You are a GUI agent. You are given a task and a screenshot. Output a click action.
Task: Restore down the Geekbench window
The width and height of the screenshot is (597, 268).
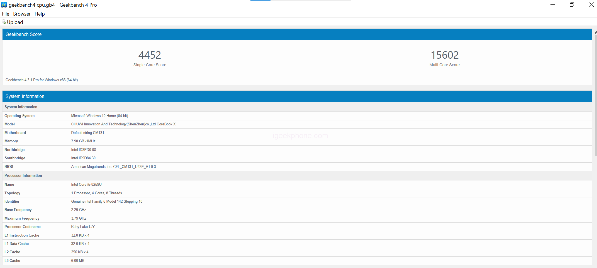[x=572, y=5]
